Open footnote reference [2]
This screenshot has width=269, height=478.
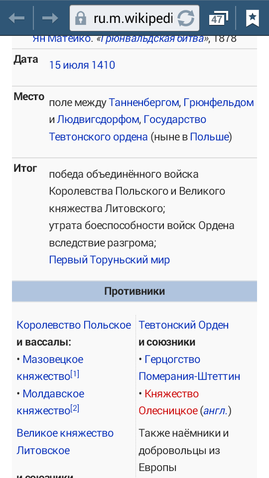pyautogui.click(x=75, y=408)
